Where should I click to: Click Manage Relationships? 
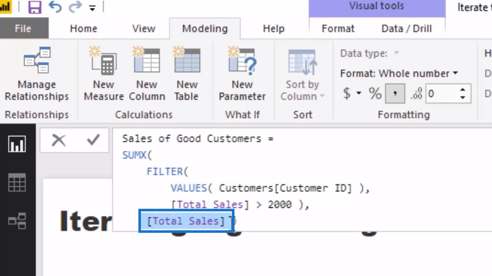[37, 74]
